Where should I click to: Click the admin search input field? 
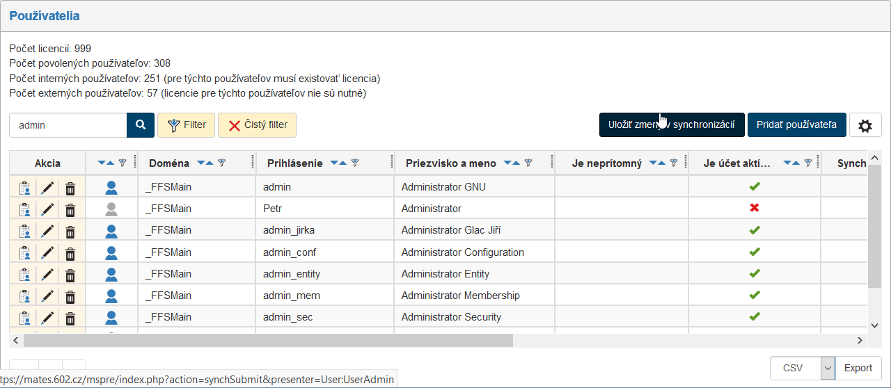tap(68, 125)
